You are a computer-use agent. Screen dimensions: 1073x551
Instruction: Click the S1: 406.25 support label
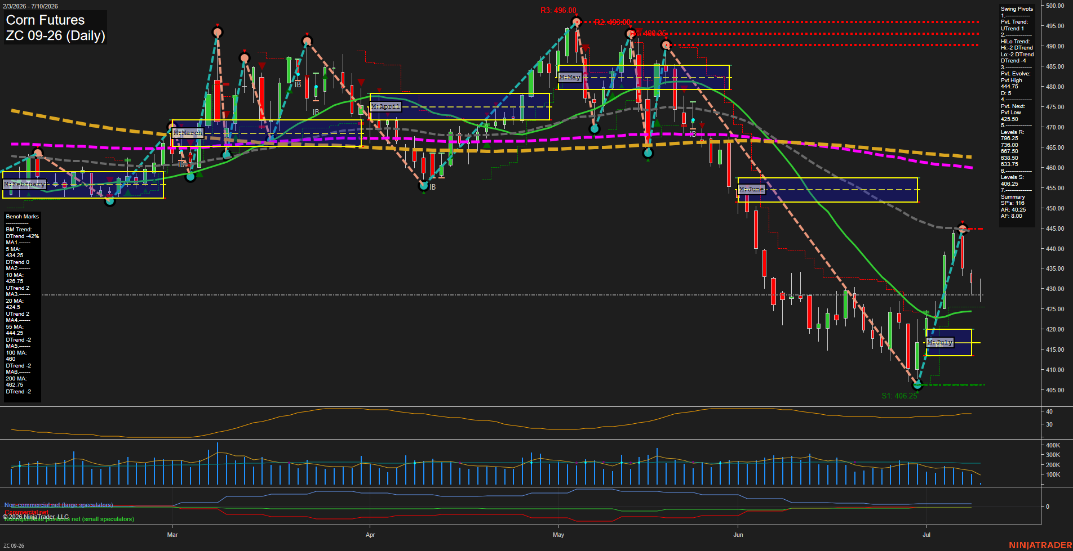899,396
